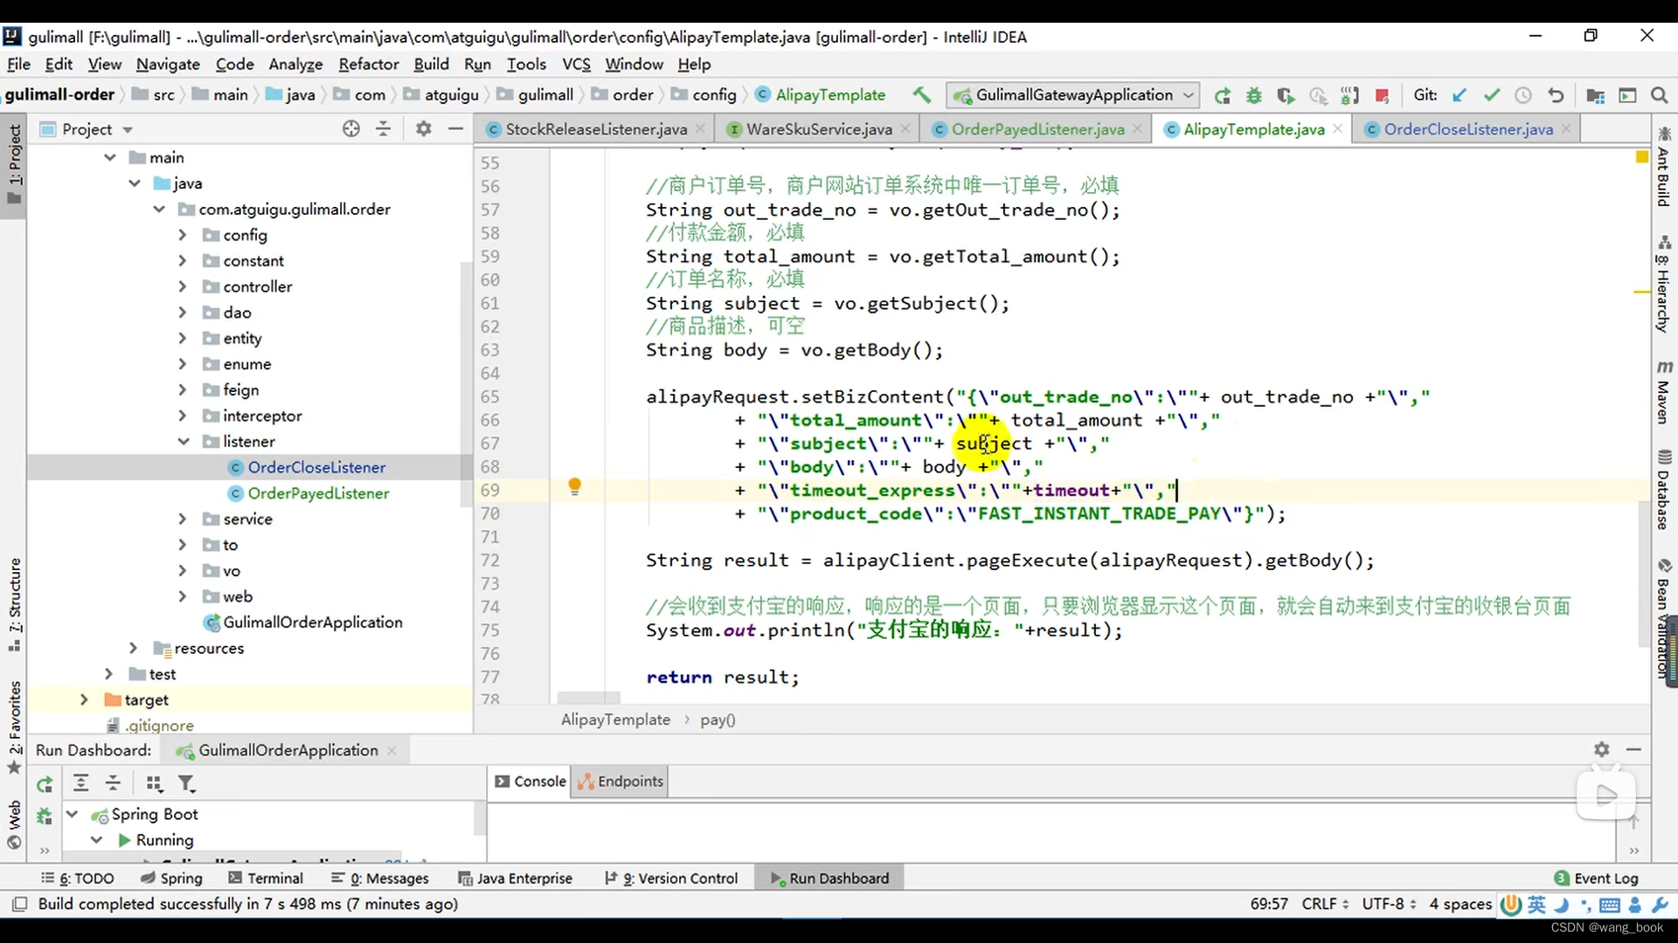Toggle the Bean Validation side tool window
The image size is (1678, 943).
click(1663, 618)
